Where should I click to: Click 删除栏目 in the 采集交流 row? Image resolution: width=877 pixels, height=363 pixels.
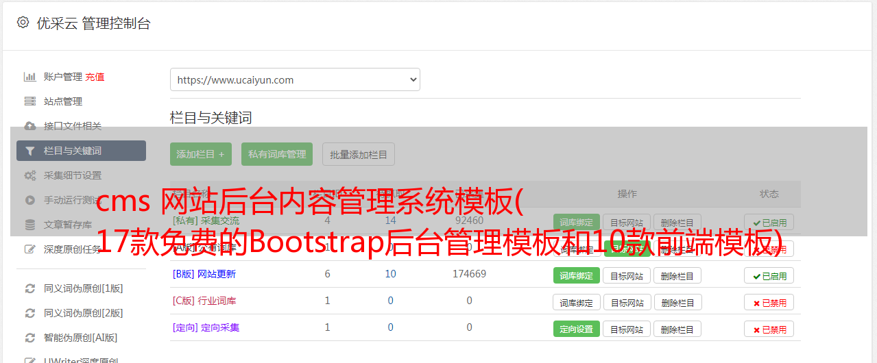pyautogui.click(x=677, y=223)
